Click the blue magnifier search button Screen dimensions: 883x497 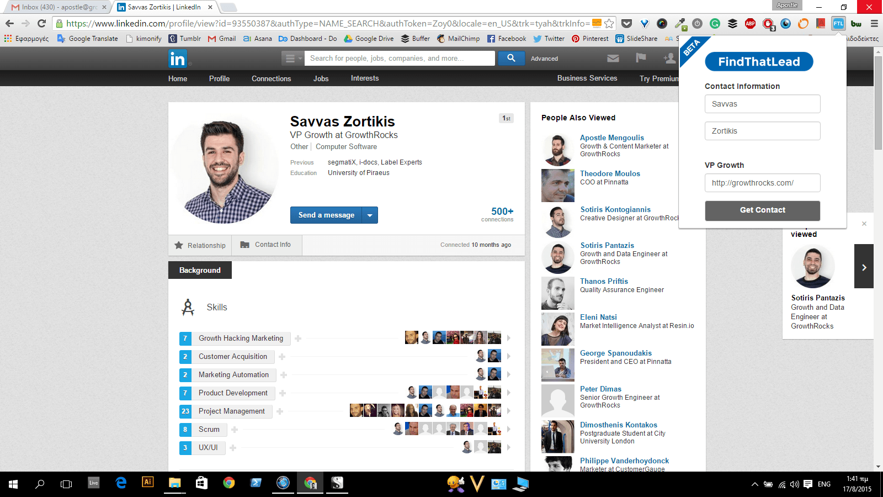pyautogui.click(x=511, y=58)
